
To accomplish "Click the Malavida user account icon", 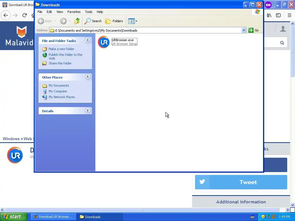I will [283, 29].
